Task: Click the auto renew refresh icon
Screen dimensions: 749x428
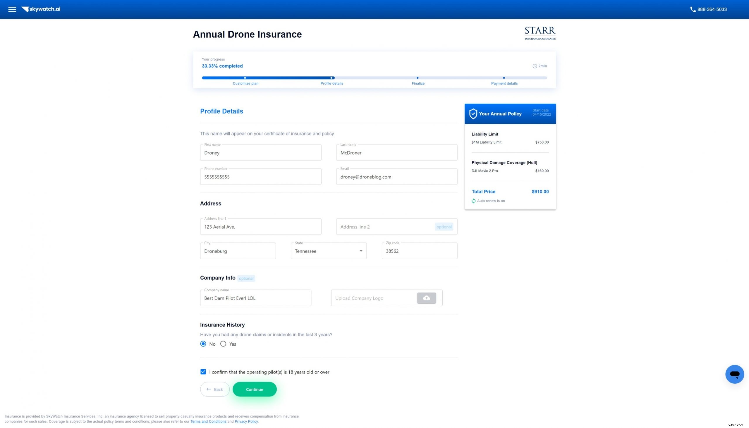Action: coord(474,201)
